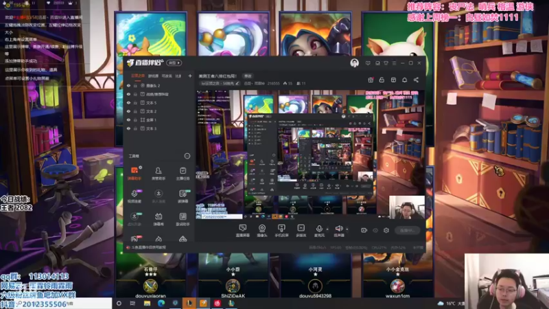This screenshot has width=549, height=309.
Task: Click the webcam preview in the stream canvas
Action: point(406,207)
